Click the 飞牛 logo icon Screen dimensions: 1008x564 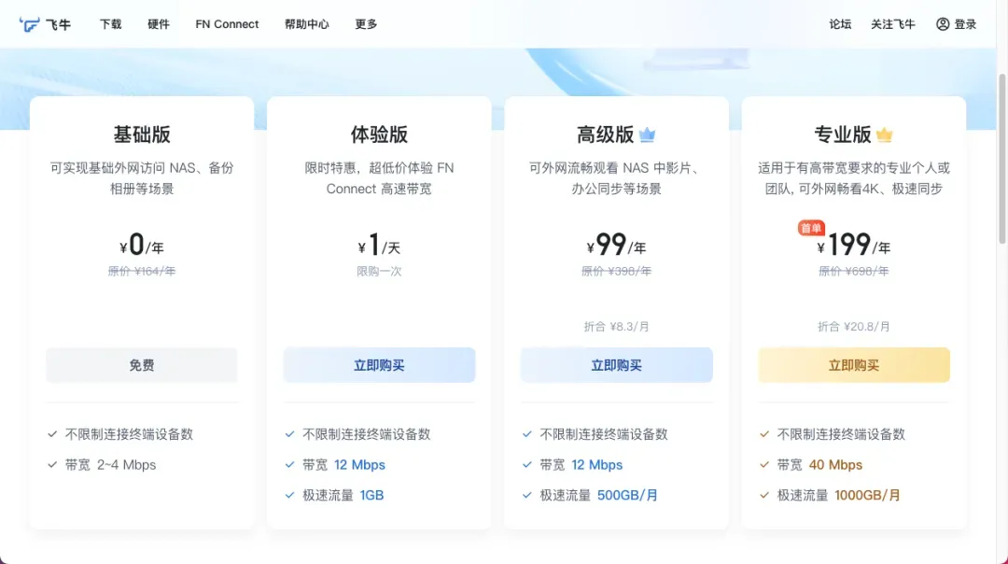tap(31, 24)
